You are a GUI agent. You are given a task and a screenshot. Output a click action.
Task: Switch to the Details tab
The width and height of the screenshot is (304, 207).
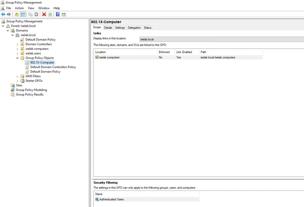108,28
